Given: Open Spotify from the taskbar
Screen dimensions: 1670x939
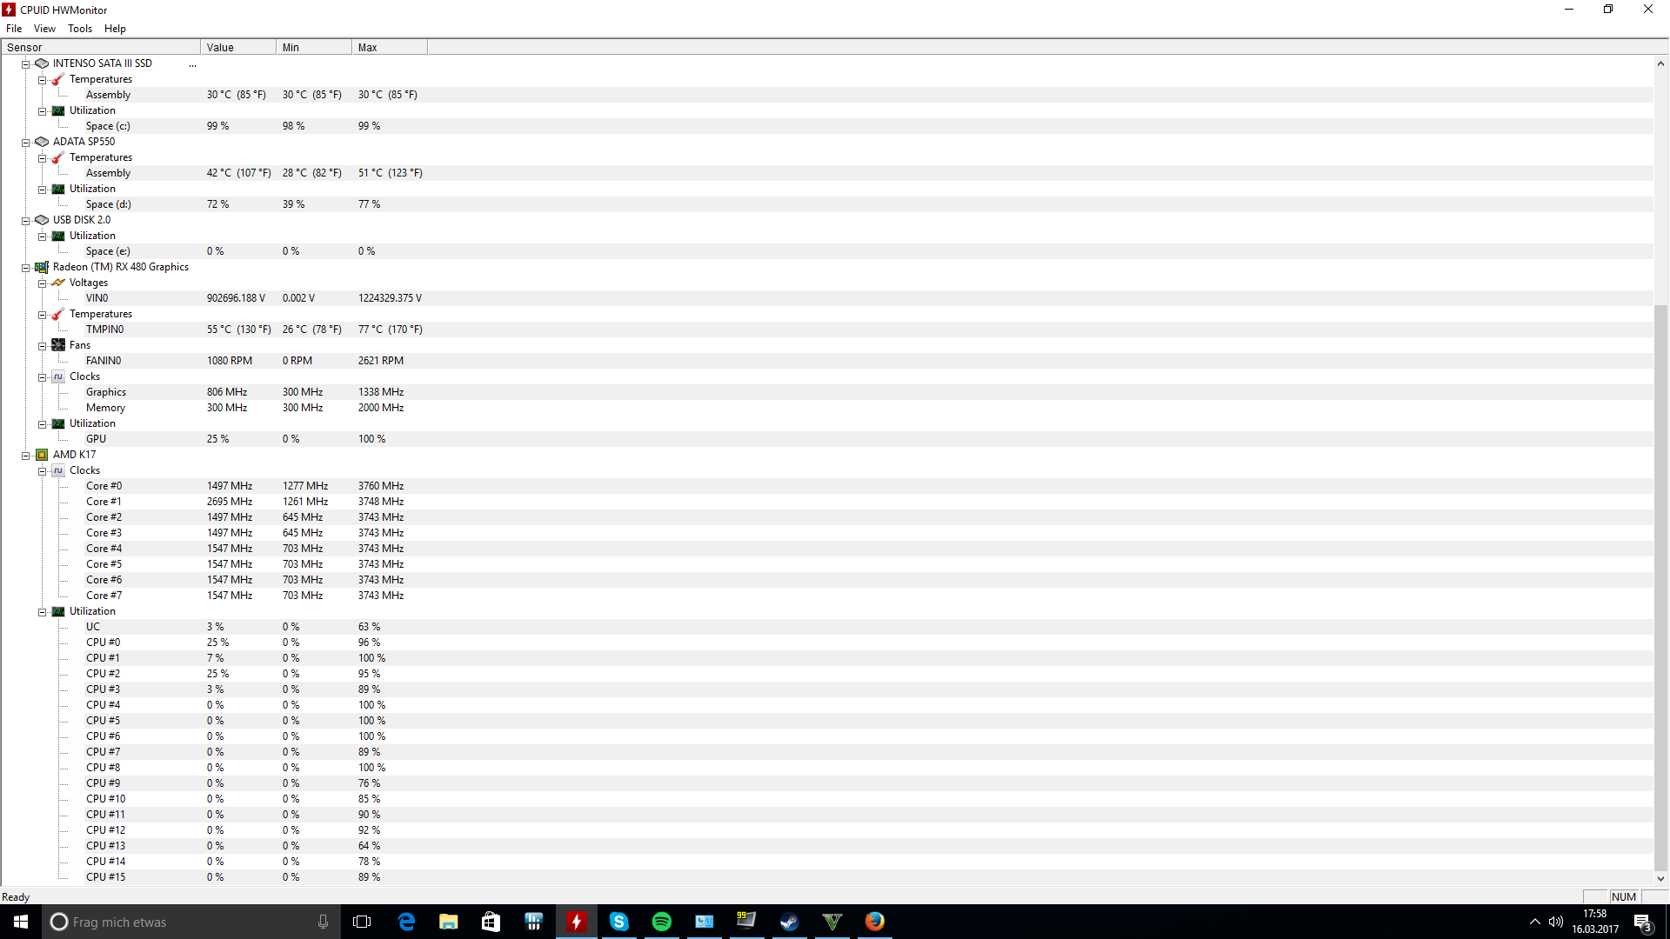Looking at the screenshot, I should 661,922.
